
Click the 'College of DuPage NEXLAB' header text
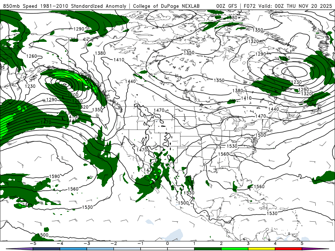[166, 6]
